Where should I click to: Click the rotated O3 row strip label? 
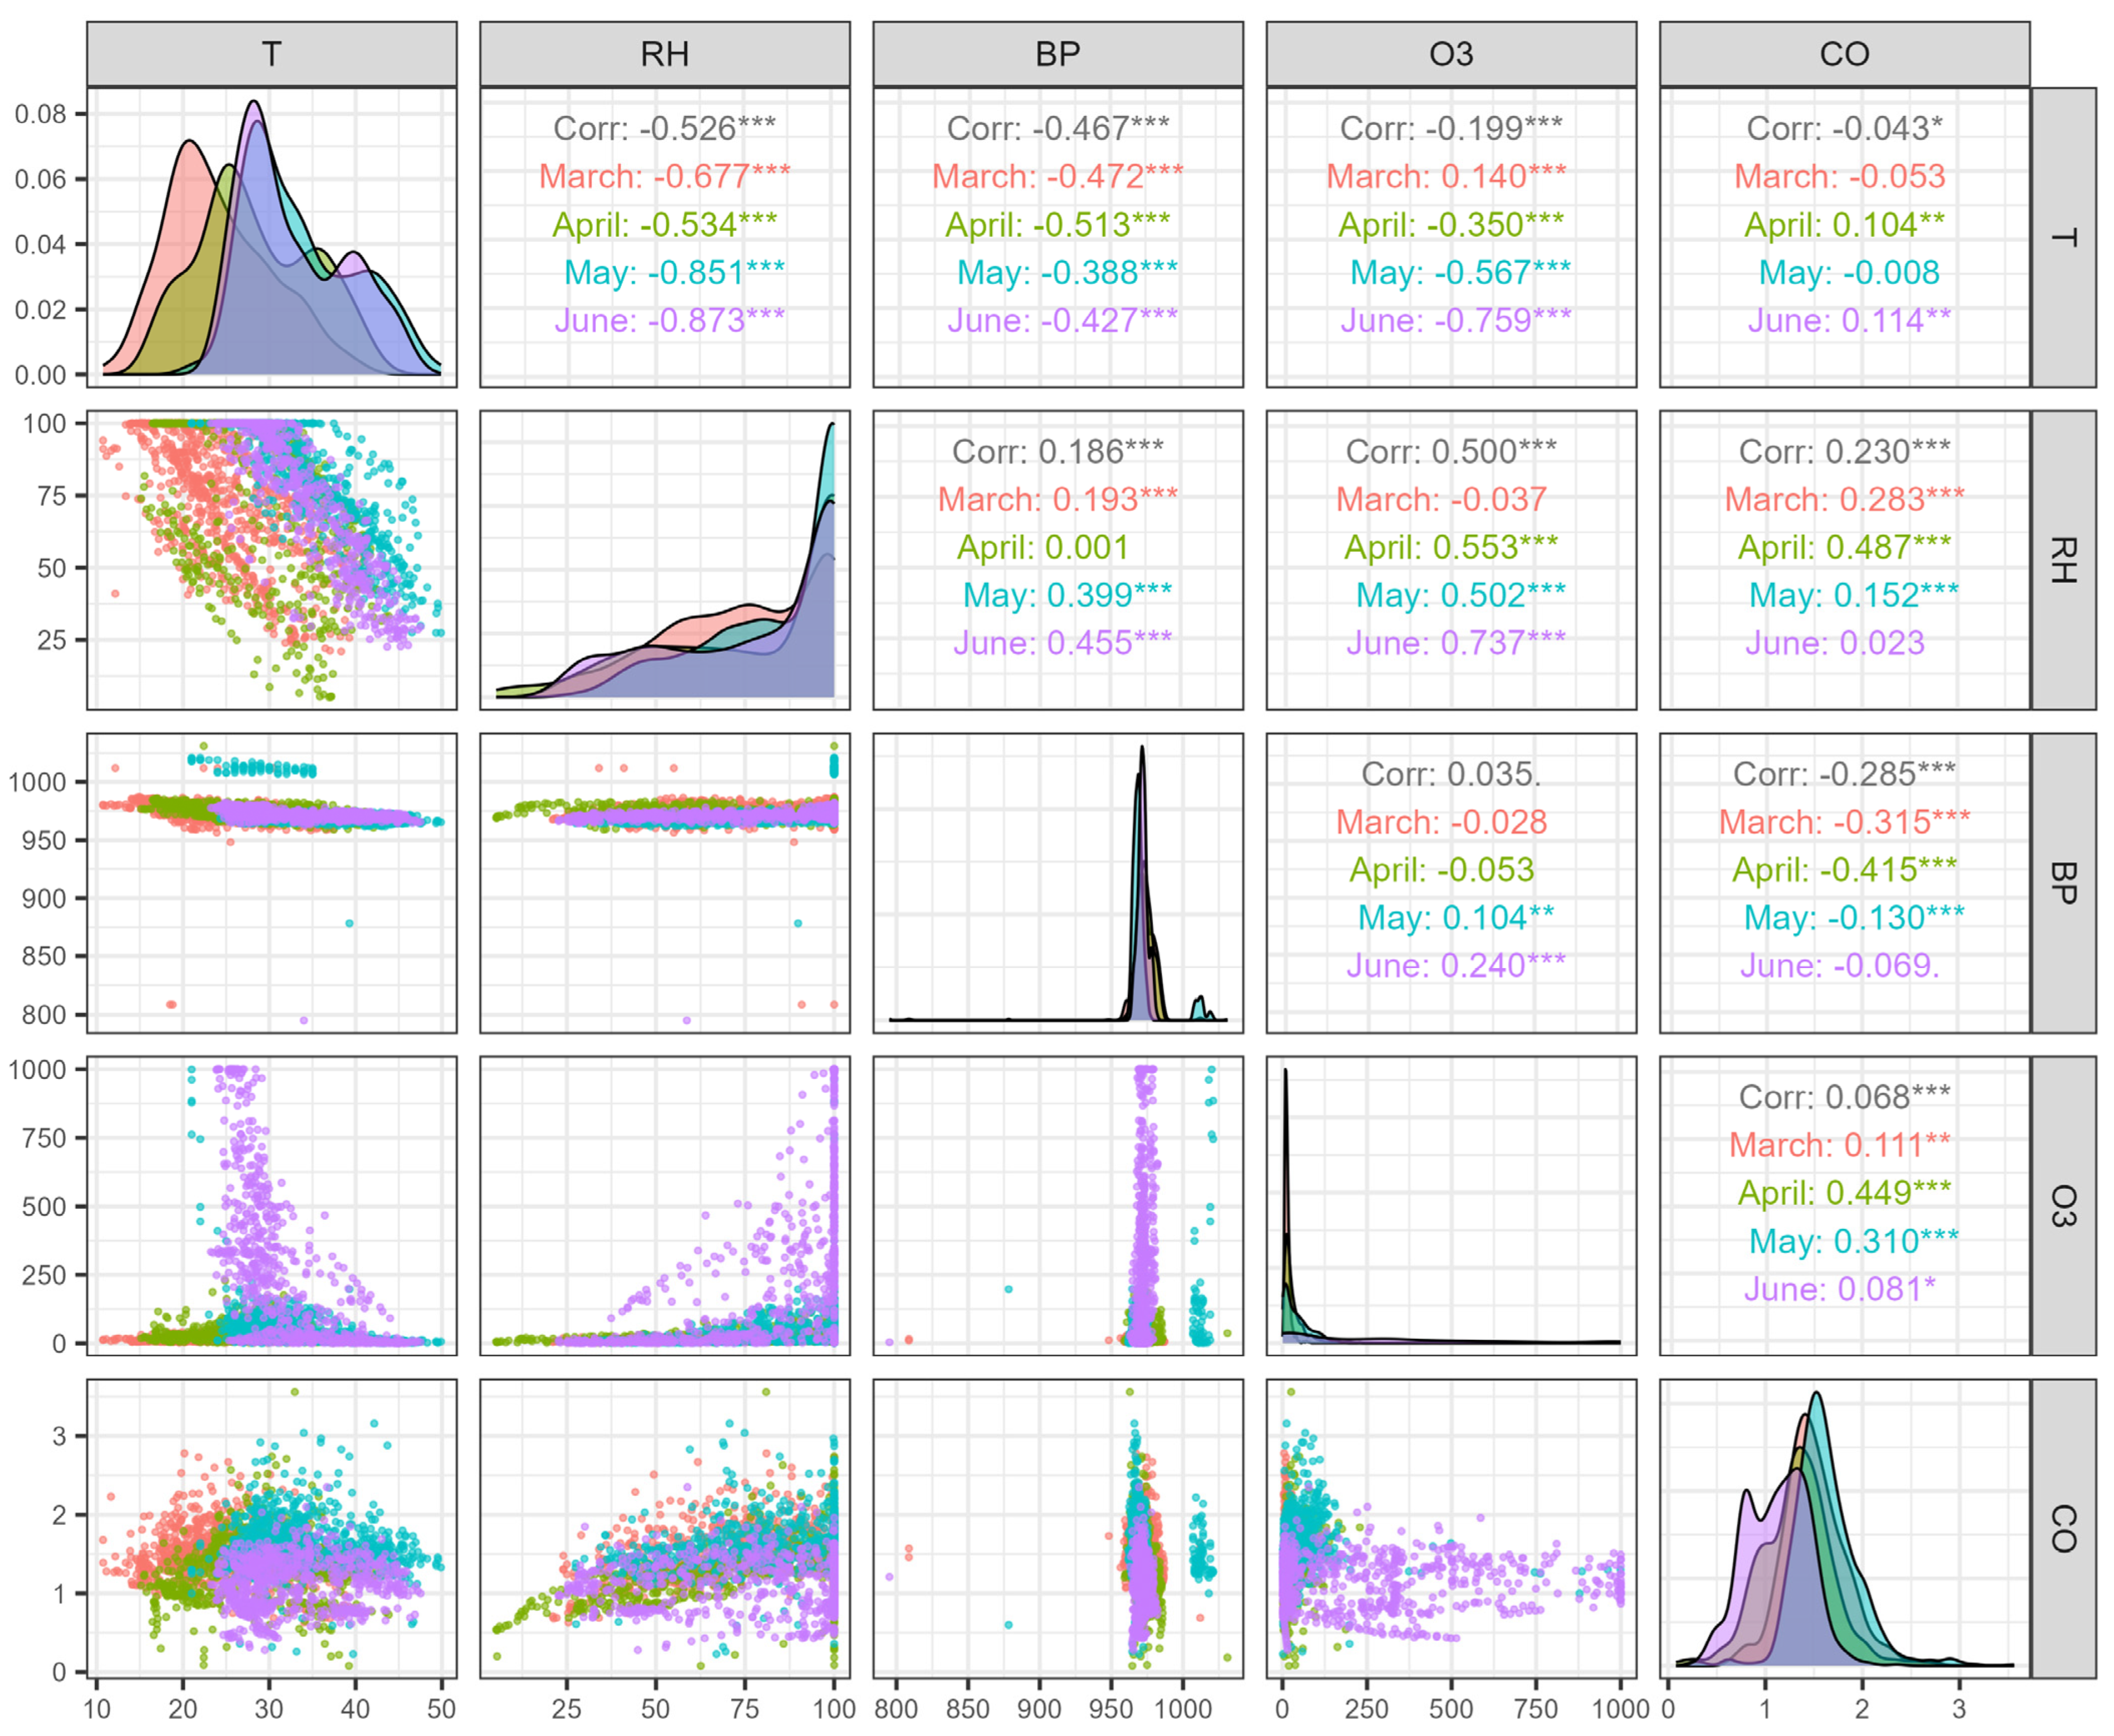tap(2063, 1206)
